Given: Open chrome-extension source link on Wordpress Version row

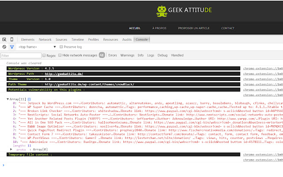Looking at the screenshot, I should pyautogui.click(x=263, y=69).
